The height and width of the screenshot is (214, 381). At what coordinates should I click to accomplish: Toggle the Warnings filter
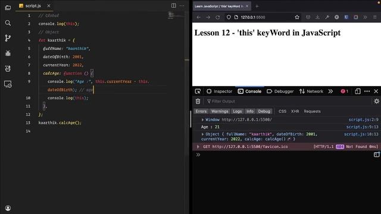[220, 111]
